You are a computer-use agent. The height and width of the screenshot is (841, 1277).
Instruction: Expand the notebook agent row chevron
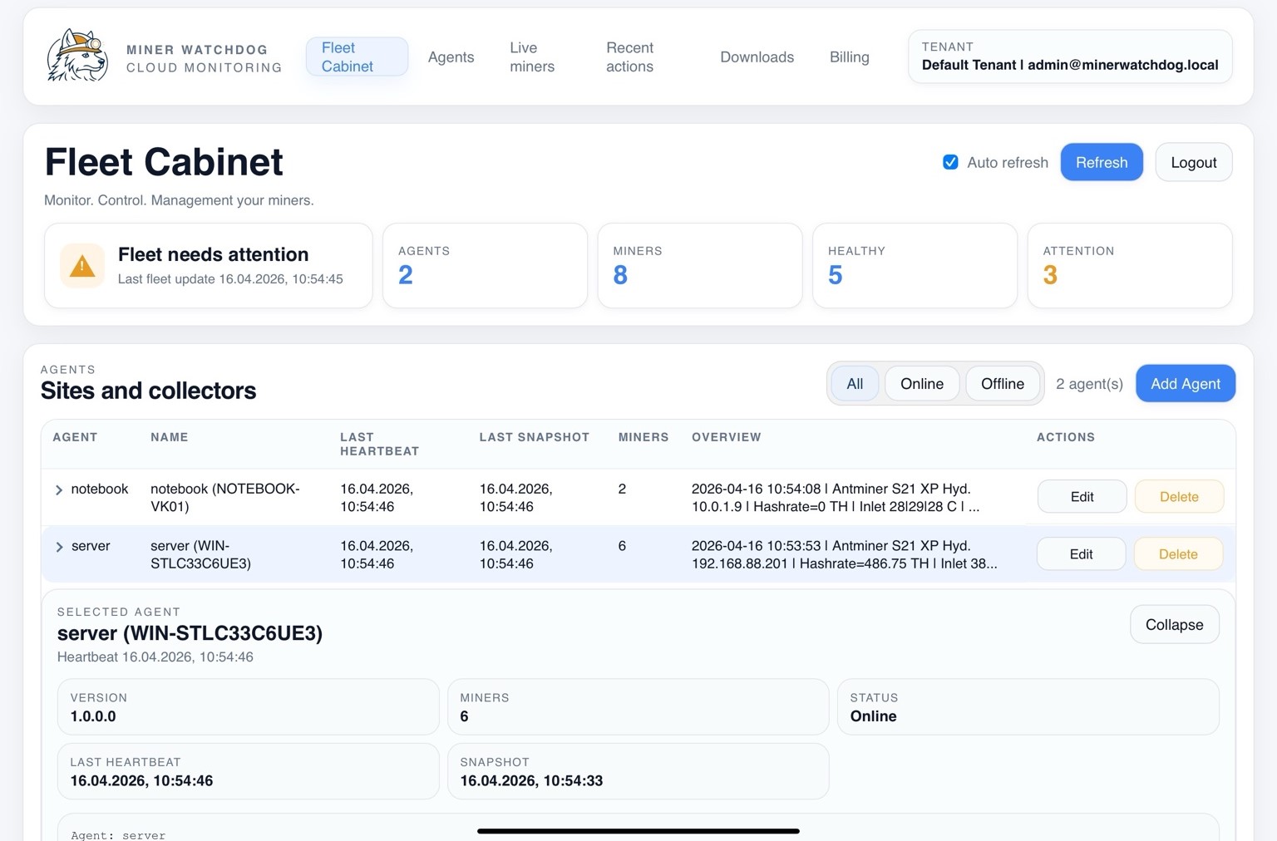59,490
